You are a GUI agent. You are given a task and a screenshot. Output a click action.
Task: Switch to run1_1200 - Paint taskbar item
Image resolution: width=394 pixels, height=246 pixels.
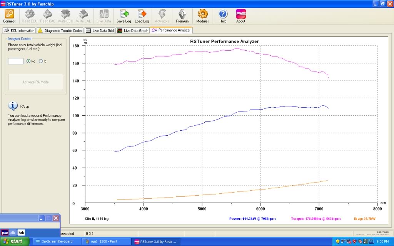[107, 241]
